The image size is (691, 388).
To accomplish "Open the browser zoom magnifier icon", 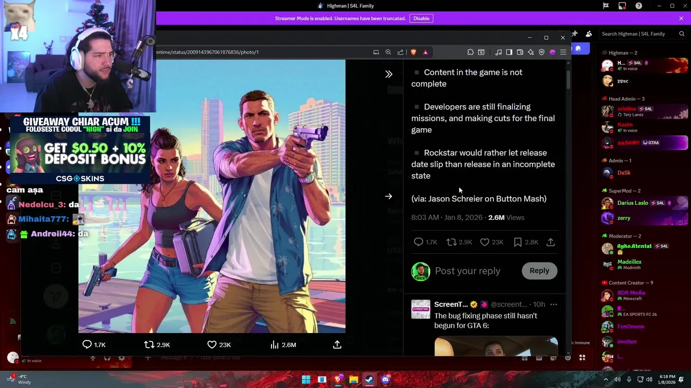I will (388, 52).
